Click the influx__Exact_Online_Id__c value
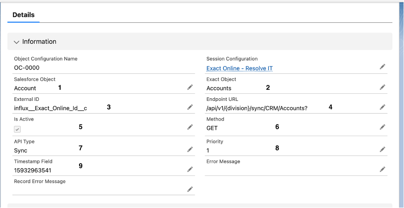The image size is (404, 208). (x=50, y=108)
